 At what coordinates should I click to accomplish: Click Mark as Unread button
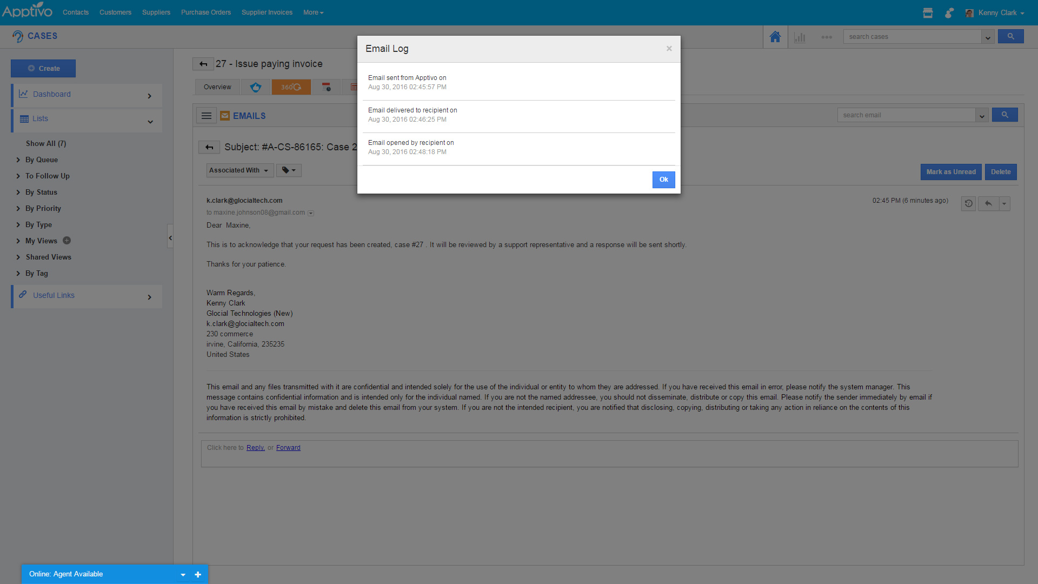point(951,172)
